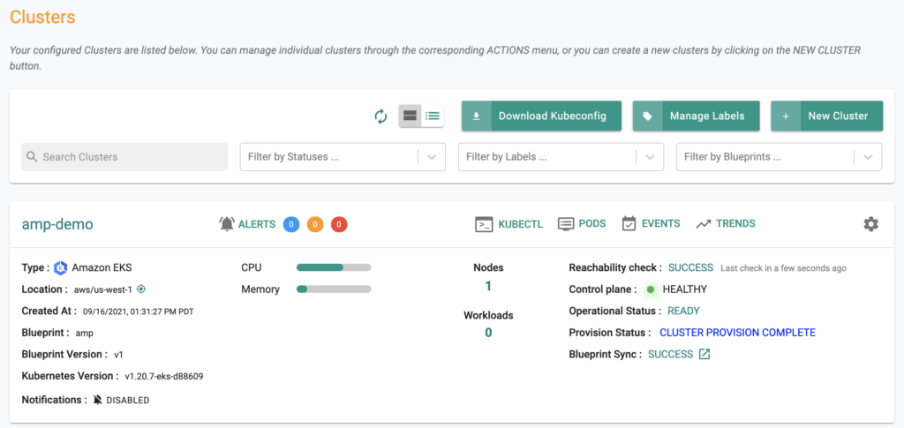Switch to card view layout
Screen dimensions: 904x428
point(410,116)
